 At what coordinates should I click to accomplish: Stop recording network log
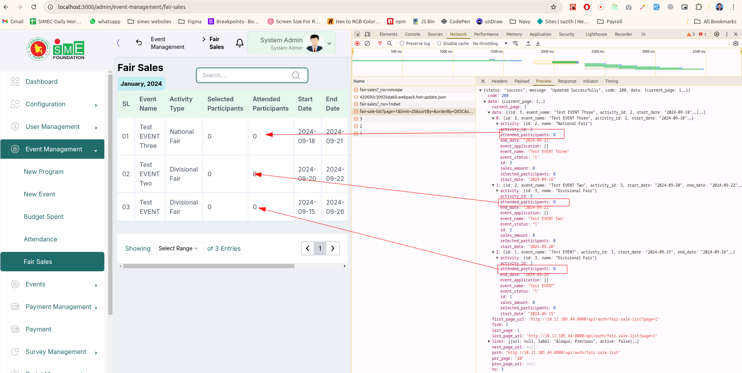[357, 43]
